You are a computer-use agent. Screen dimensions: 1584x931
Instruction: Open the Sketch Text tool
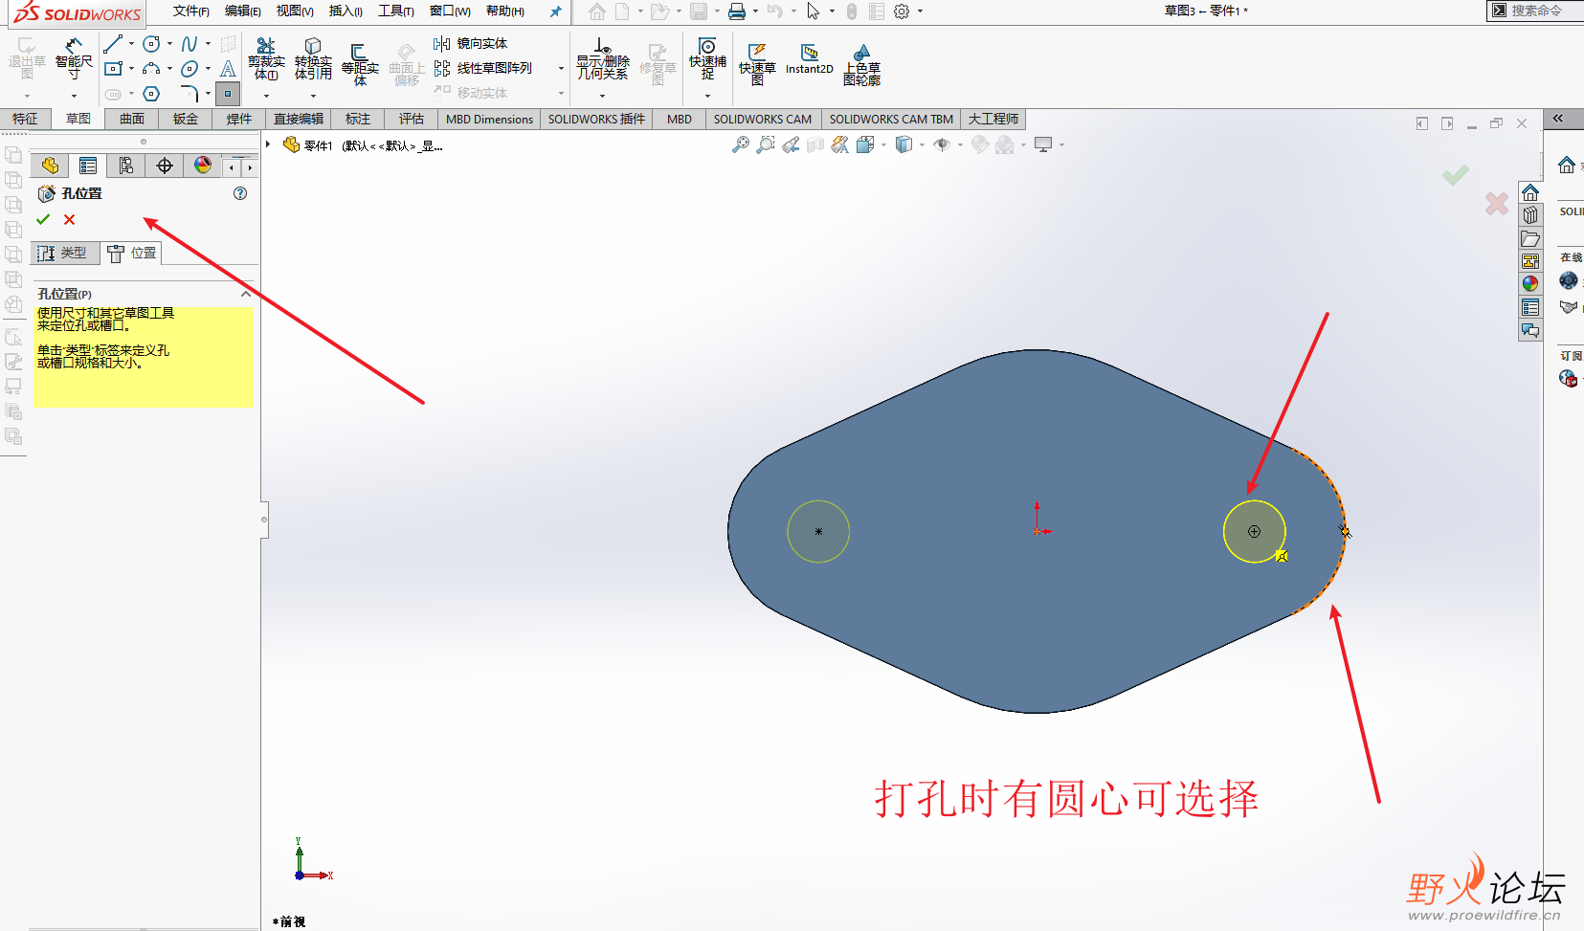(228, 69)
